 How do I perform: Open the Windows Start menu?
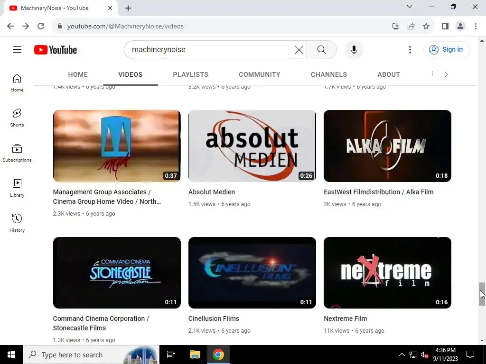[11, 355]
